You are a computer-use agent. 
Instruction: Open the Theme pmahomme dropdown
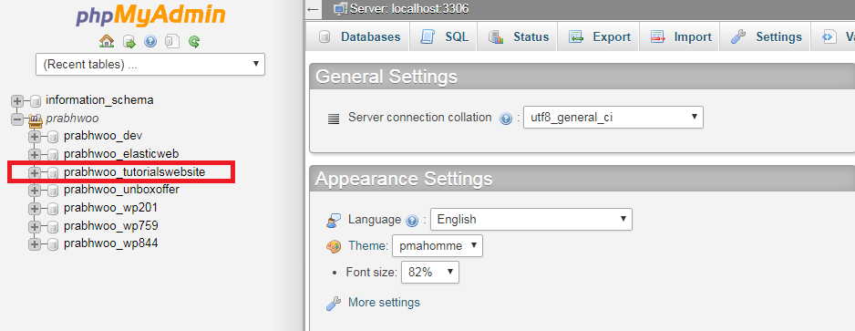(x=438, y=246)
